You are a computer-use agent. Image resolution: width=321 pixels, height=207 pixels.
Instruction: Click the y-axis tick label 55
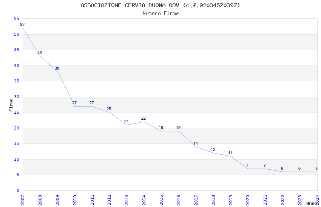17,18
